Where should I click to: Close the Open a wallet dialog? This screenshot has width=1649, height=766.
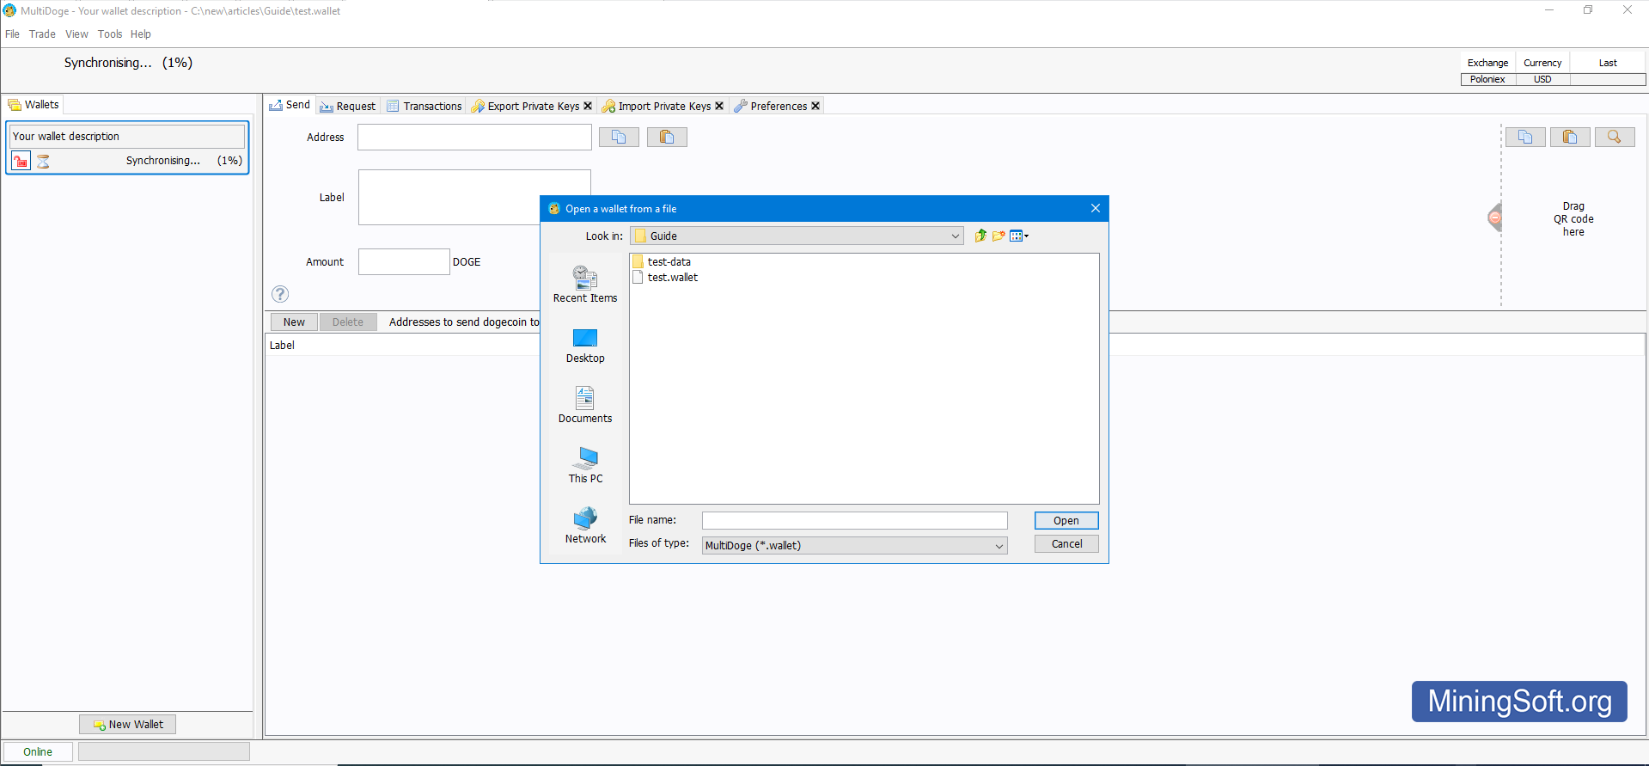[x=1096, y=208]
